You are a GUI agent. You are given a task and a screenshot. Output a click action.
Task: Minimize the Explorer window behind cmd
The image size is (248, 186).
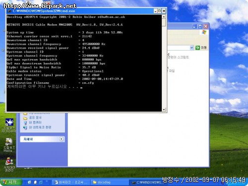click(194, 26)
